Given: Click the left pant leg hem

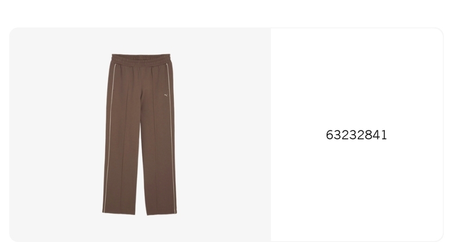Looking at the screenshot, I should coord(119,213).
